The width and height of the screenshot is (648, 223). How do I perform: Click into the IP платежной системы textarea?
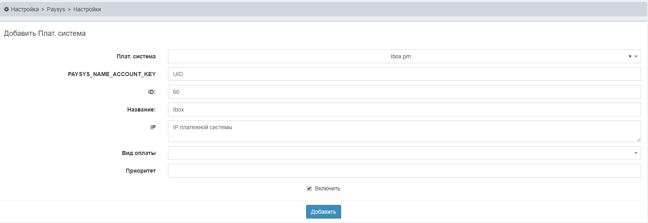404,131
